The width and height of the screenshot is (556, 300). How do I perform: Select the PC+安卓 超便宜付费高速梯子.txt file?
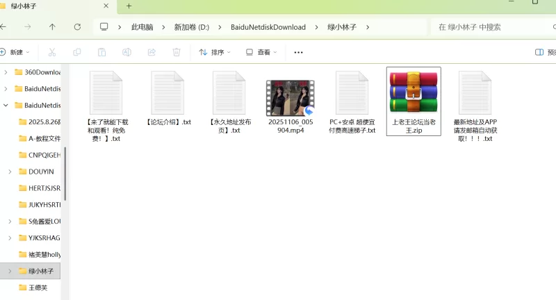[352, 102]
